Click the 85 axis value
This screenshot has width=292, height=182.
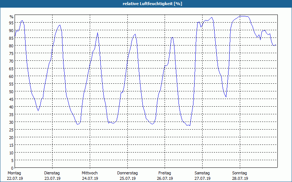11,38
